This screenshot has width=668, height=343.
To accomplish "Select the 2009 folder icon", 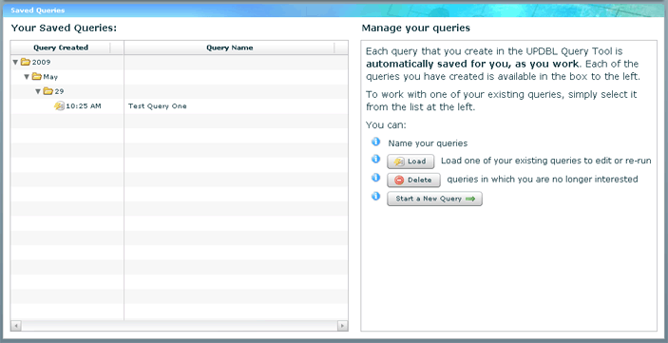I will [x=26, y=62].
